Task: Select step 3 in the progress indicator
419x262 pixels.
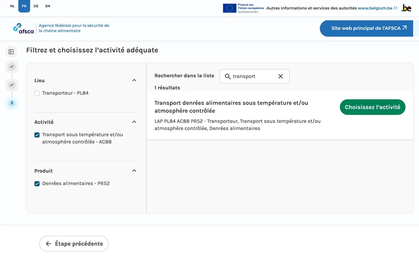Action: click(x=12, y=103)
